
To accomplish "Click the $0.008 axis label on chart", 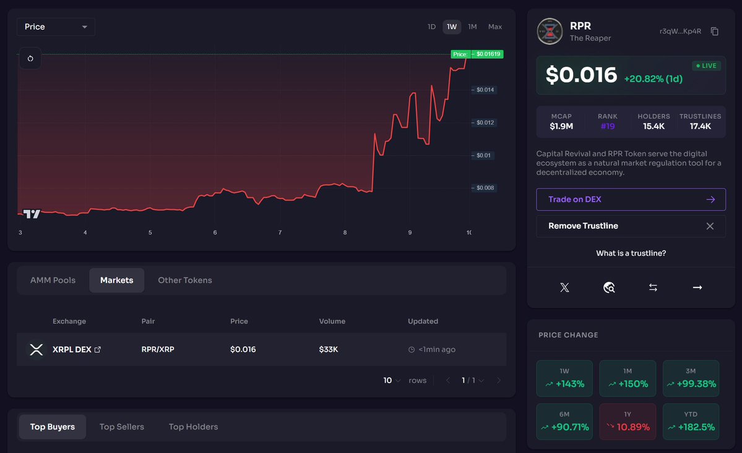I will point(485,188).
